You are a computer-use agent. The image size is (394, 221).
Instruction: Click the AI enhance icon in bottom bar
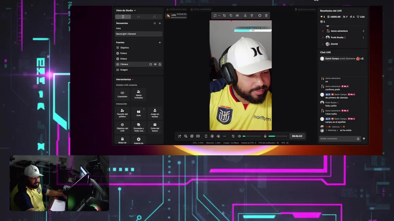pos(192,136)
